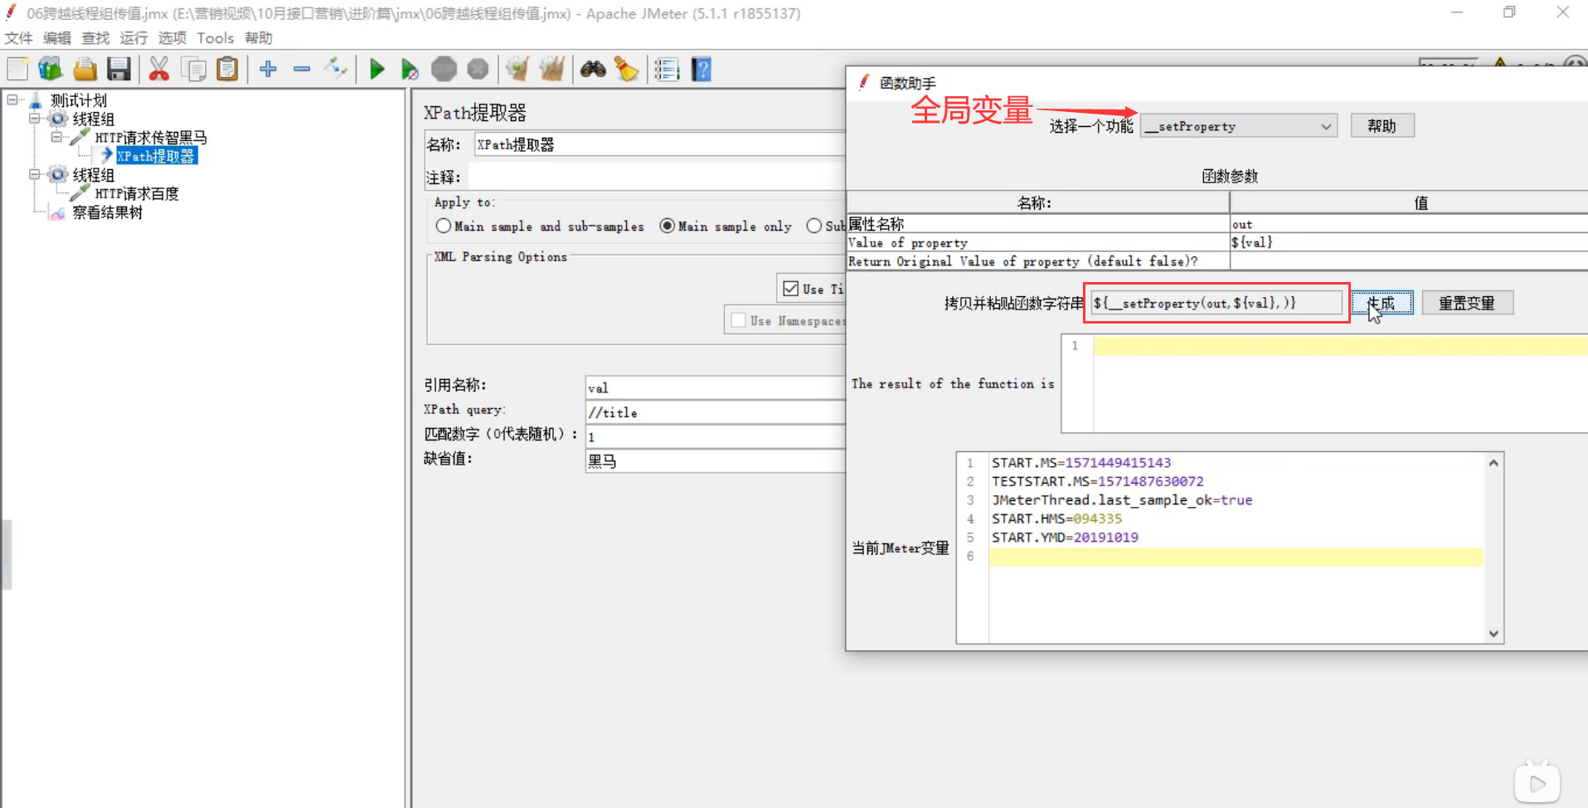Screen dimensions: 1588x808
Task: Select XPath提取器 tree node
Action: point(156,156)
